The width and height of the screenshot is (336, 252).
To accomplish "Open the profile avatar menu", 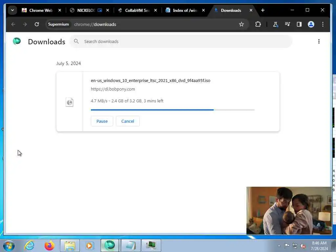I will pyautogui.click(x=311, y=24).
